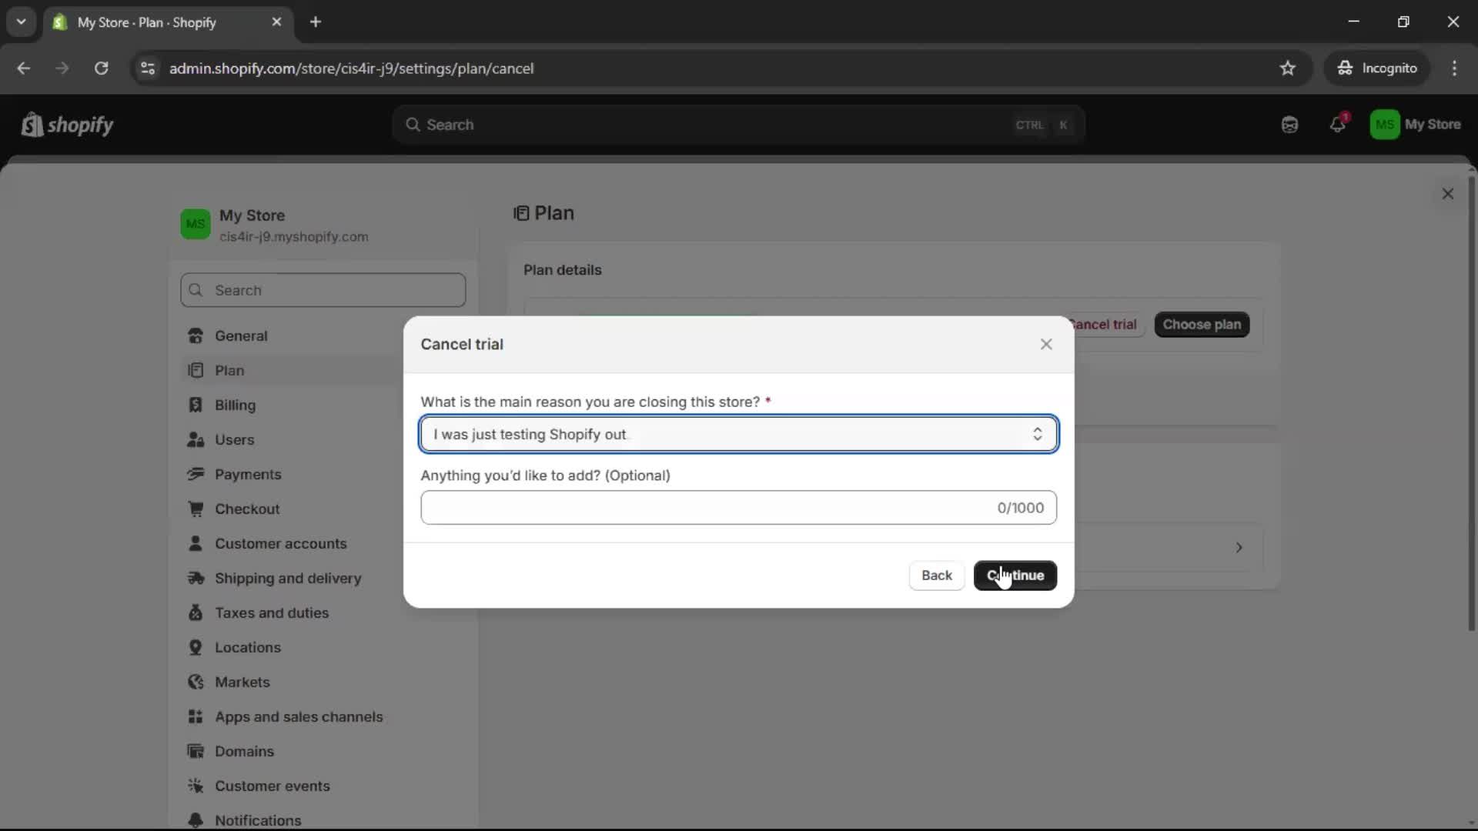The image size is (1478, 831).
Task: Click the Continue button
Action: pyautogui.click(x=1015, y=576)
